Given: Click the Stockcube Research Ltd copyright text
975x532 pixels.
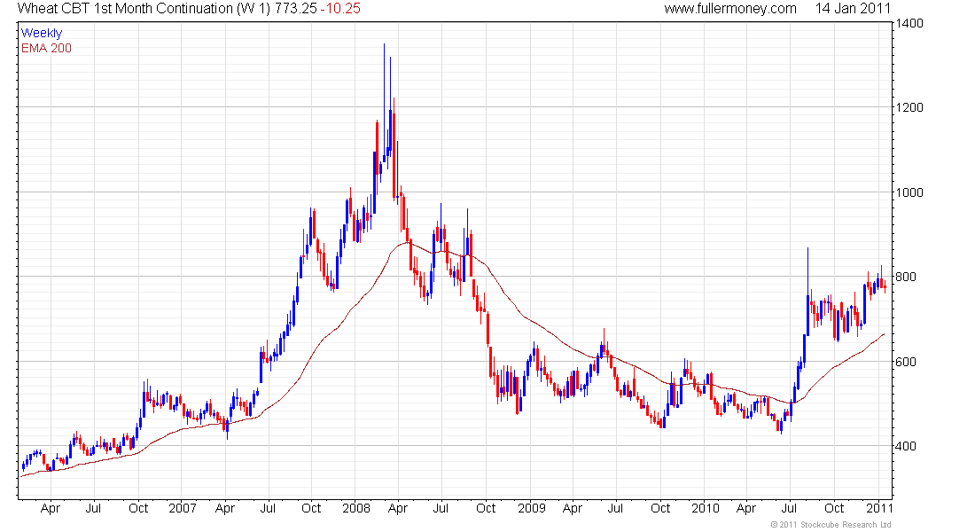Looking at the screenshot, I should coord(831,525).
